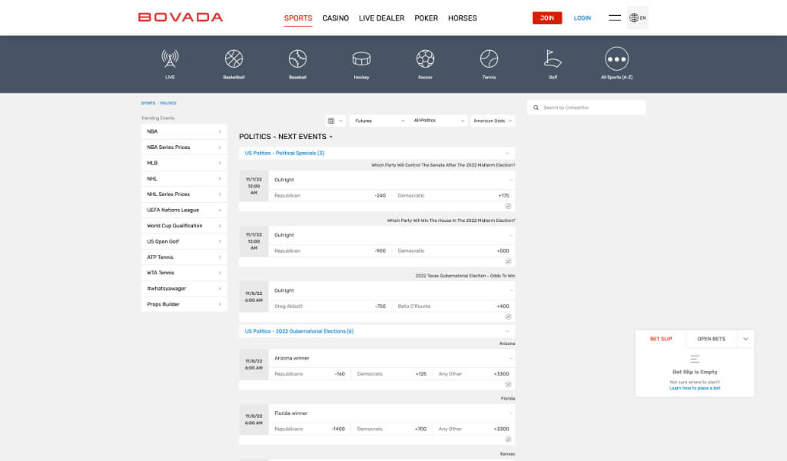Open Learn how to place a bet
Screen dimensions: 787x461
coord(695,388)
